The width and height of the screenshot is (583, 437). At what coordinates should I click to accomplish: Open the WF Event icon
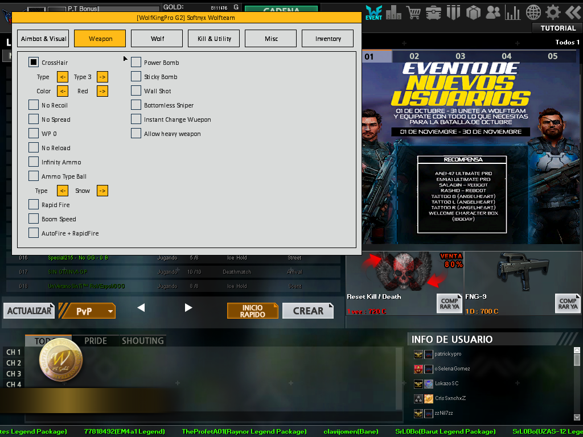tap(374, 12)
